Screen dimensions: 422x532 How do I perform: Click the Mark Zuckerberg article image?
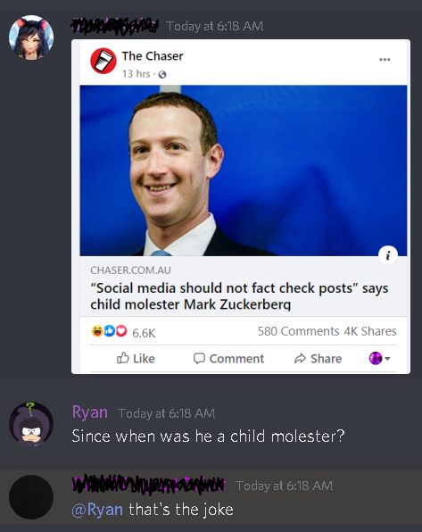click(244, 170)
